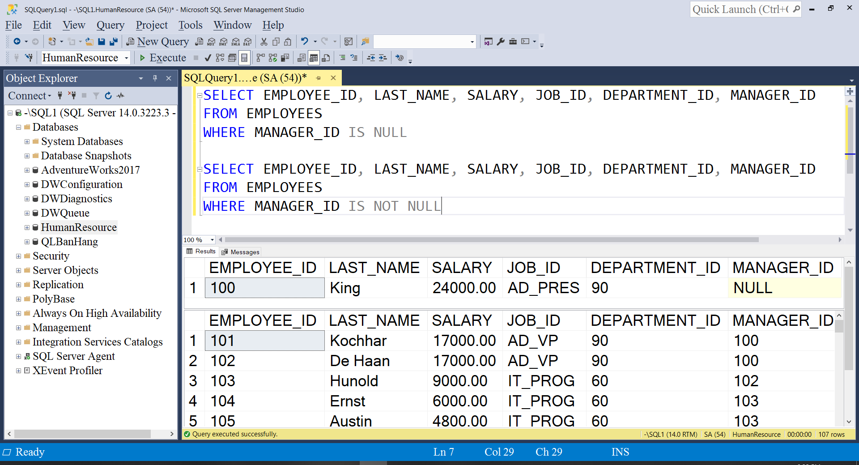The image size is (859, 465).
Task: Click the Save file icon in toolbar
Action: pos(102,42)
